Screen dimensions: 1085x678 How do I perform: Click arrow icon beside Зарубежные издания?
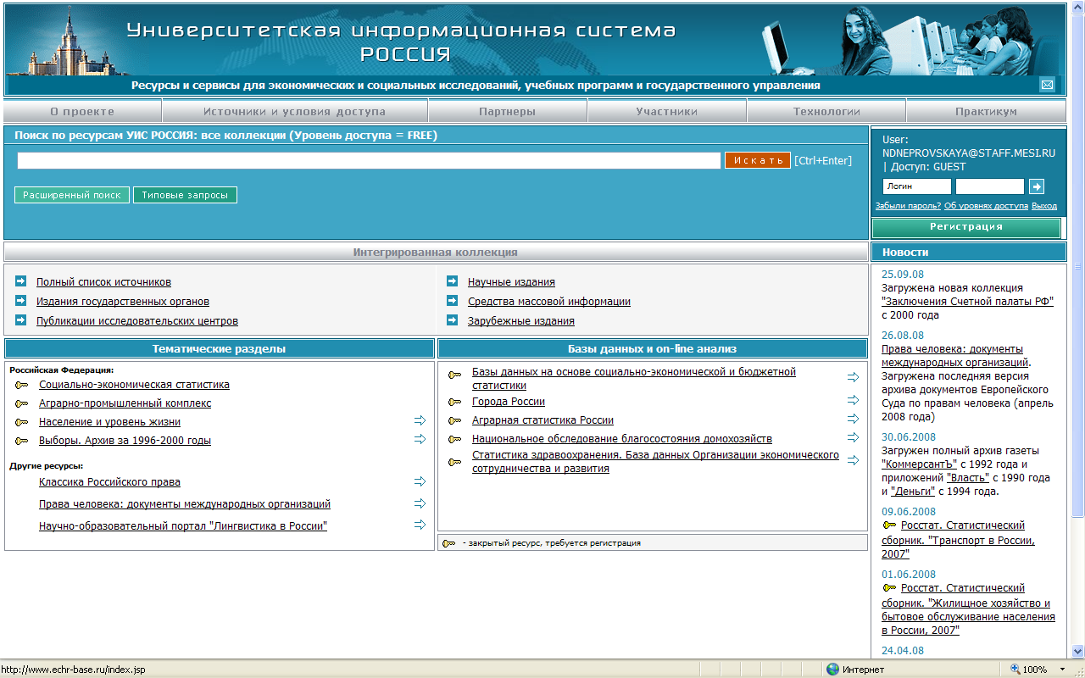(x=452, y=320)
